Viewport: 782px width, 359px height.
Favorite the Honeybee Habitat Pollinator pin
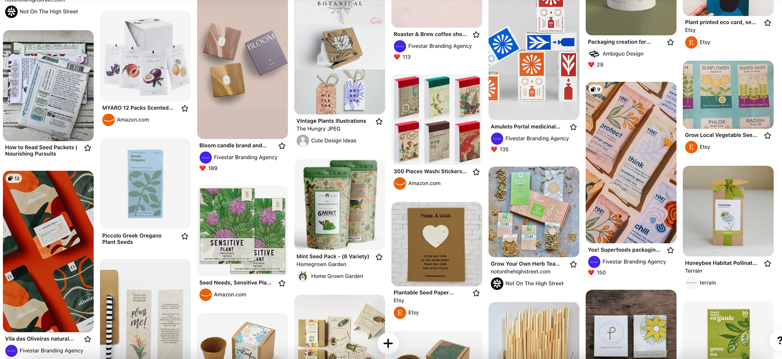768,263
